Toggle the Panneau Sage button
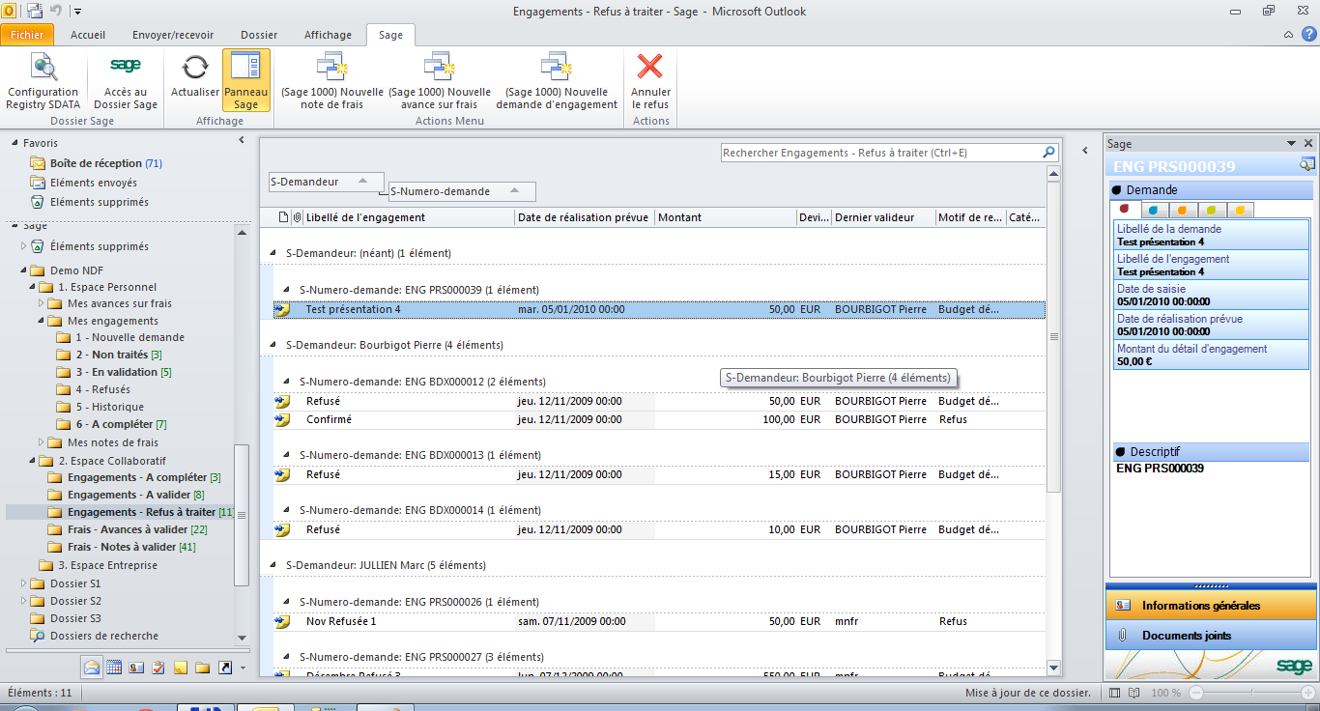1320x711 pixels. point(246,82)
